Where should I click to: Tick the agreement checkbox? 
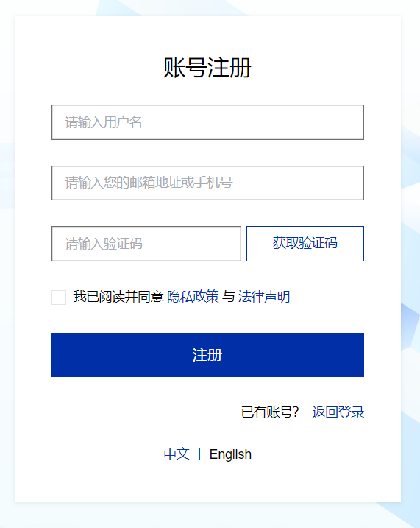pos(59,298)
